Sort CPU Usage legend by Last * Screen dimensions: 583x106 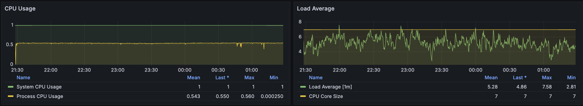(222, 77)
